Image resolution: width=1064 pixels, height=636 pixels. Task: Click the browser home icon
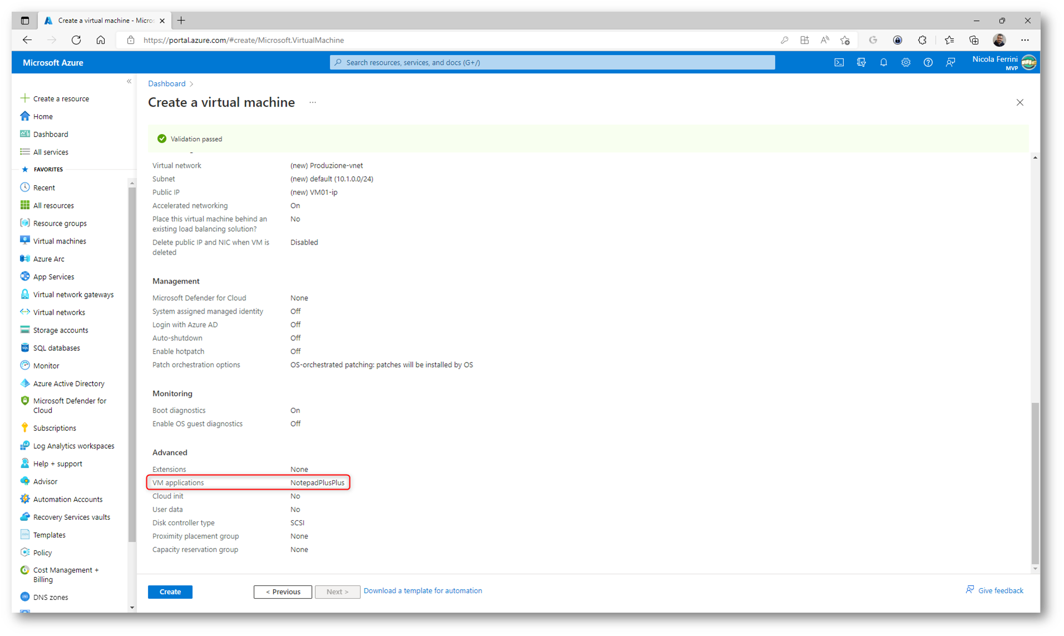[101, 40]
